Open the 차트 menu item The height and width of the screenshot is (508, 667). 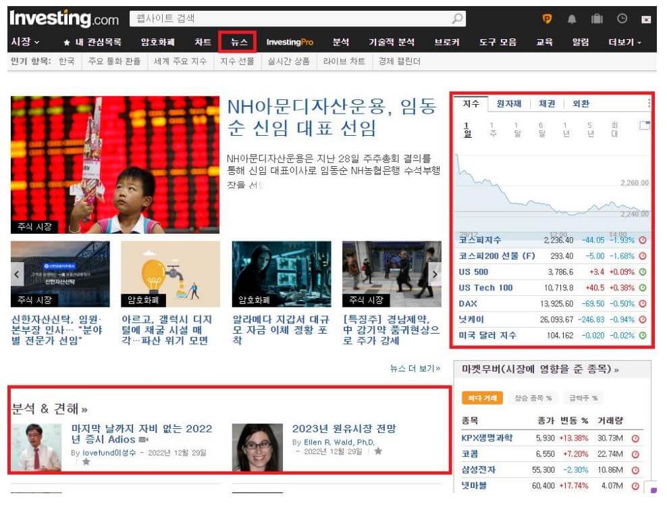(x=203, y=42)
